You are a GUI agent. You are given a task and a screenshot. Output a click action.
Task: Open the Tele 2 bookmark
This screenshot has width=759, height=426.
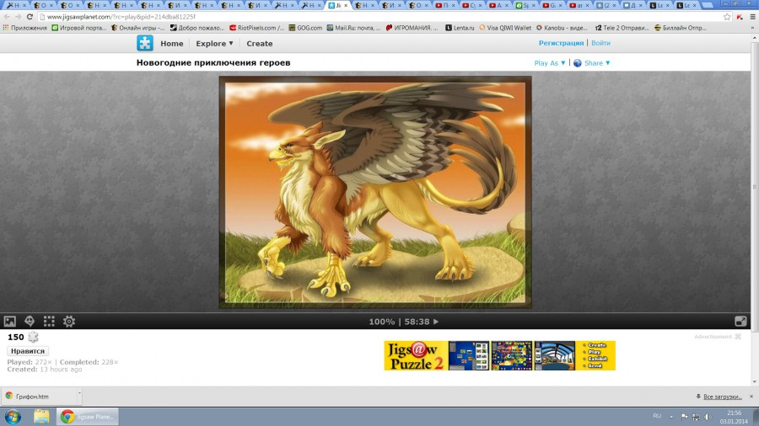tap(622, 28)
